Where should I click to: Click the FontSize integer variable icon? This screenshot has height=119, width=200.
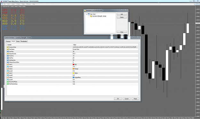click(x=8, y=52)
